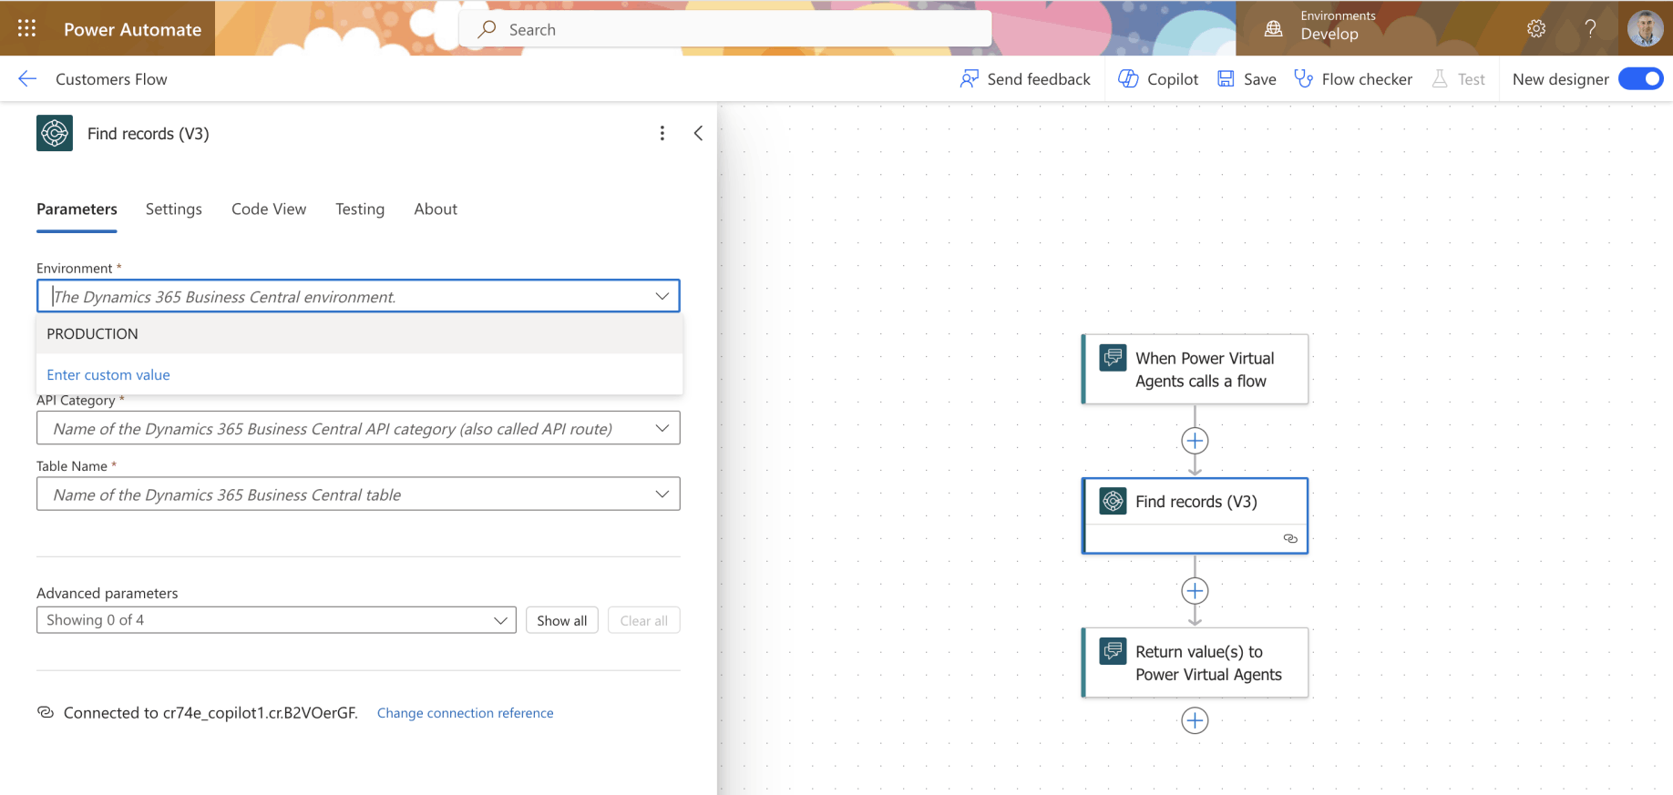Image resolution: width=1673 pixels, height=795 pixels.
Task: Open the About tab
Action: click(436, 209)
